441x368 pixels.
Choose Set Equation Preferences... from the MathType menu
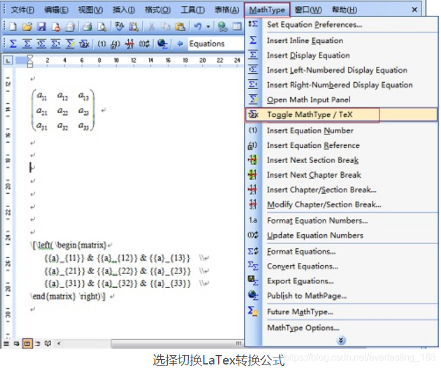[x=341, y=25]
